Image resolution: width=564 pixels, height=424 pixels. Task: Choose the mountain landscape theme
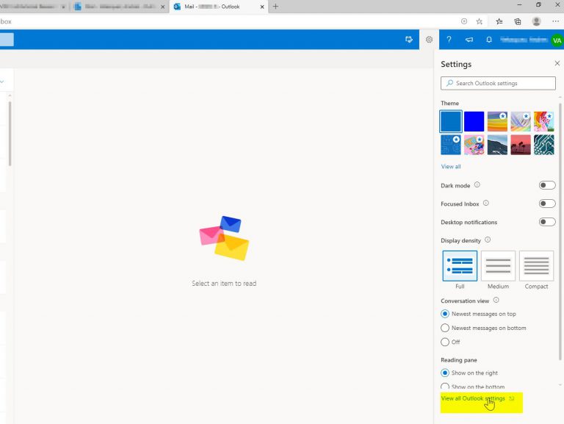497,145
